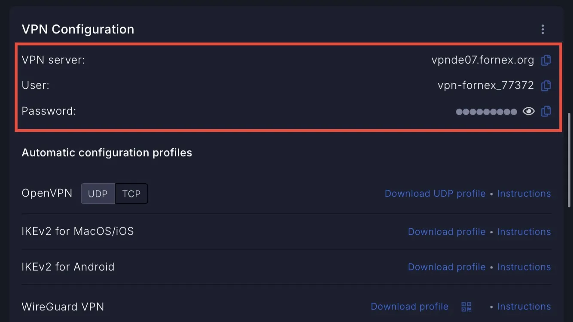Click the masked password dots
573x322 pixels.
[x=486, y=112]
